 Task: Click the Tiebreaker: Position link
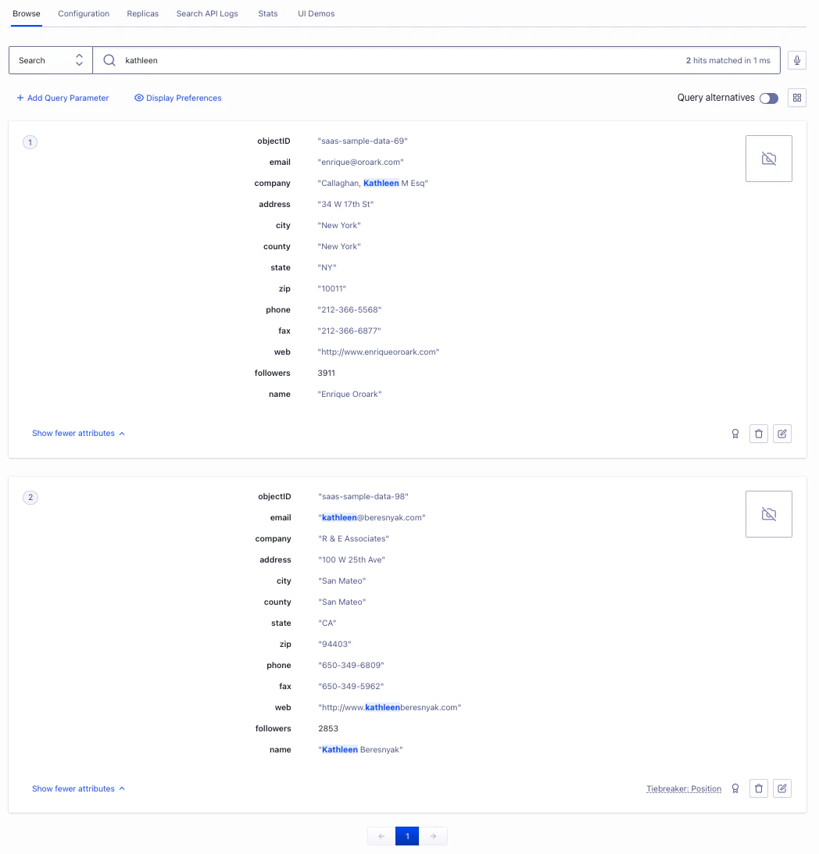pos(684,788)
